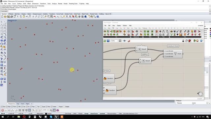Image resolution: width=211 pixels, height=119 pixels.
Task: Click the Construct Point component icon
Action: click(175, 54)
